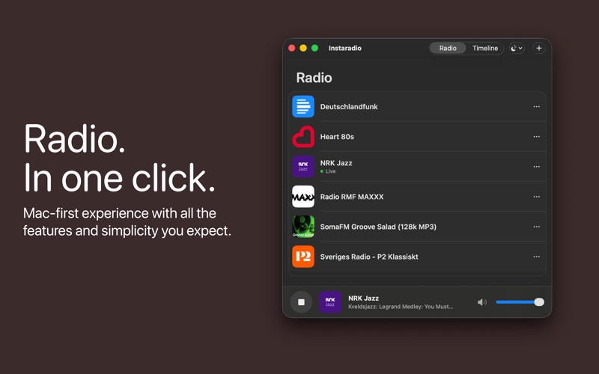Open more options for Sveriges Radio P2 Klassiskt
This screenshot has width=599, height=374.
coord(536,257)
